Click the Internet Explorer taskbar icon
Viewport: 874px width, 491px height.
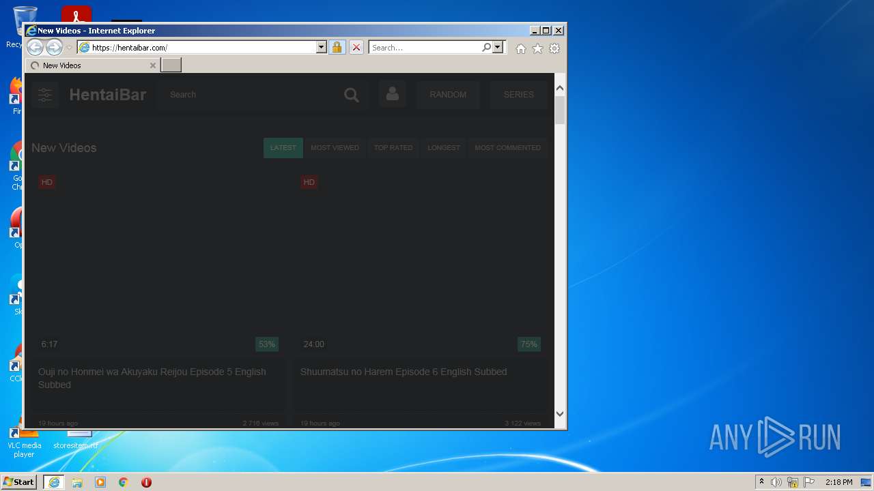tap(54, 482)
